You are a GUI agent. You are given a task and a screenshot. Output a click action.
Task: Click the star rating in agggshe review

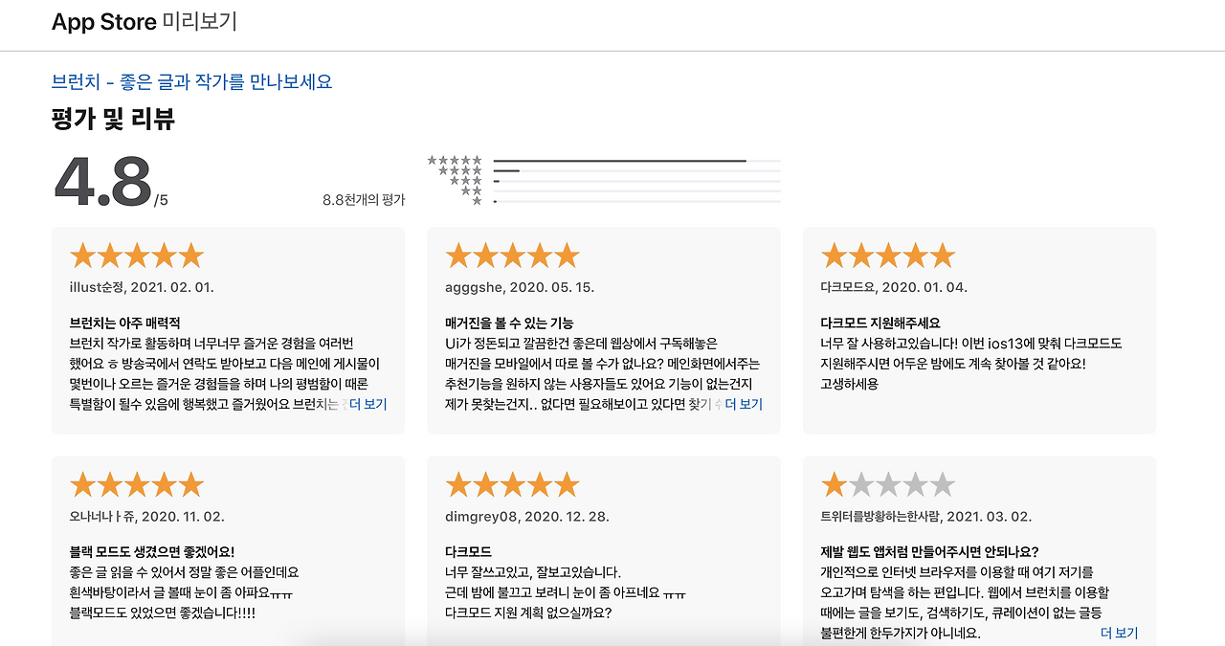(x=513, y=256)
